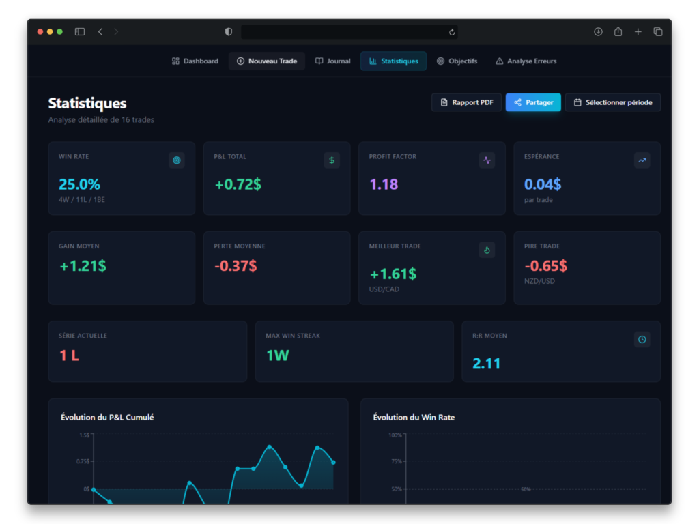Click the browser share icon
Image resolution: width=699 pixels, height=524 pixels.
point(618,31)
